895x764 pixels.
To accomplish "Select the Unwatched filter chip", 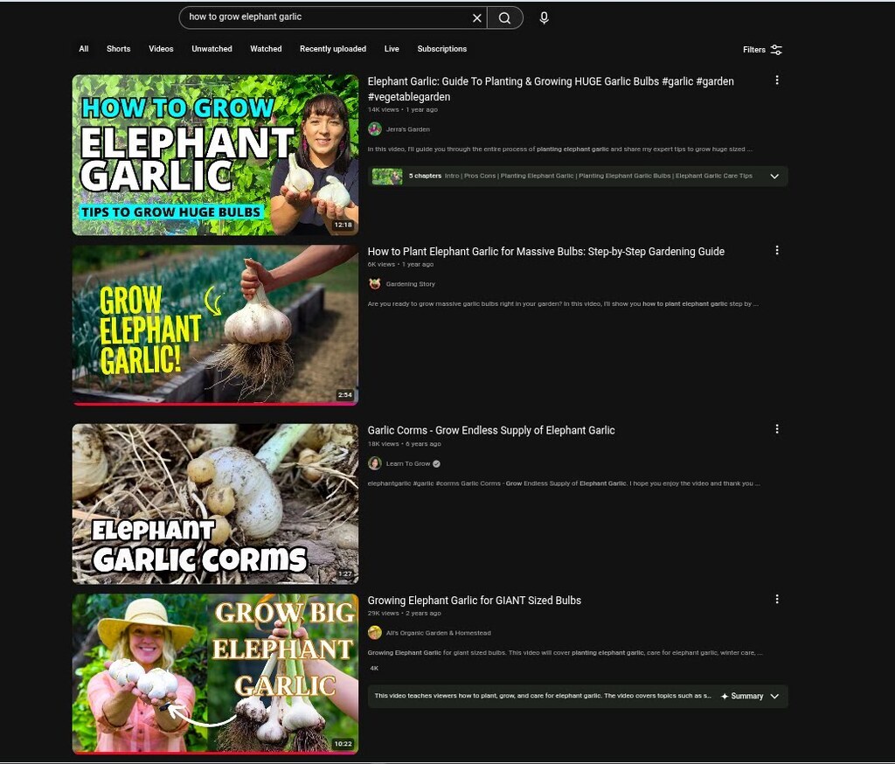I will (x=212, y=49).
